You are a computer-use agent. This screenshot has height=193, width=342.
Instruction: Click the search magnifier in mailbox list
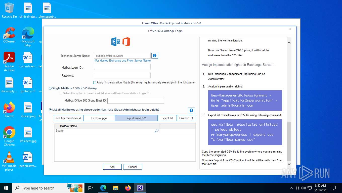(157, 131)
